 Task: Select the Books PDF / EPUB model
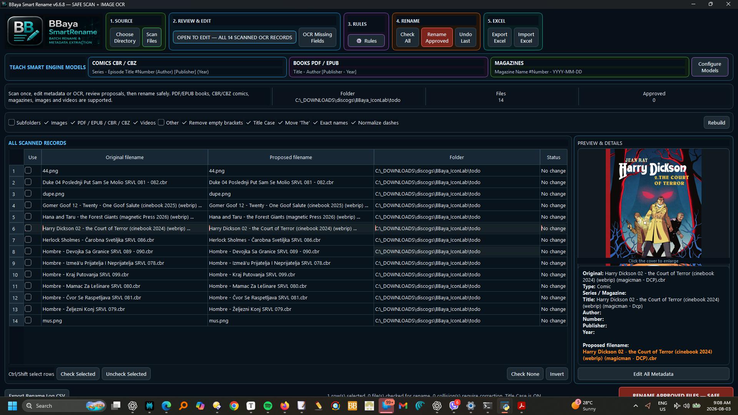(388, 67)
